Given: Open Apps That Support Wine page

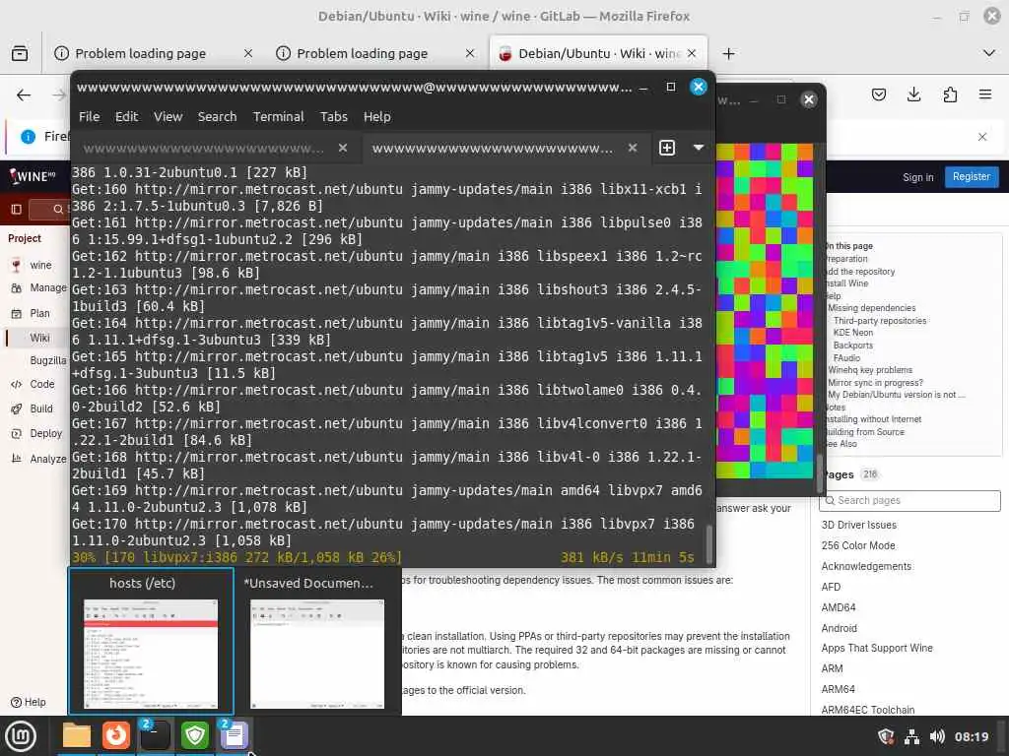Looking at the screenshot, I should pos(876,648).
